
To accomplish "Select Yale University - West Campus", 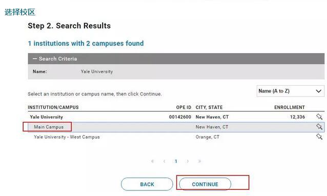I will [67, 137].
